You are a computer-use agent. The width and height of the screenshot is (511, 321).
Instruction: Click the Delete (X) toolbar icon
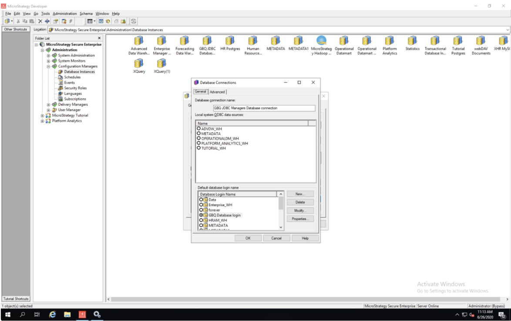click(40, 21)
